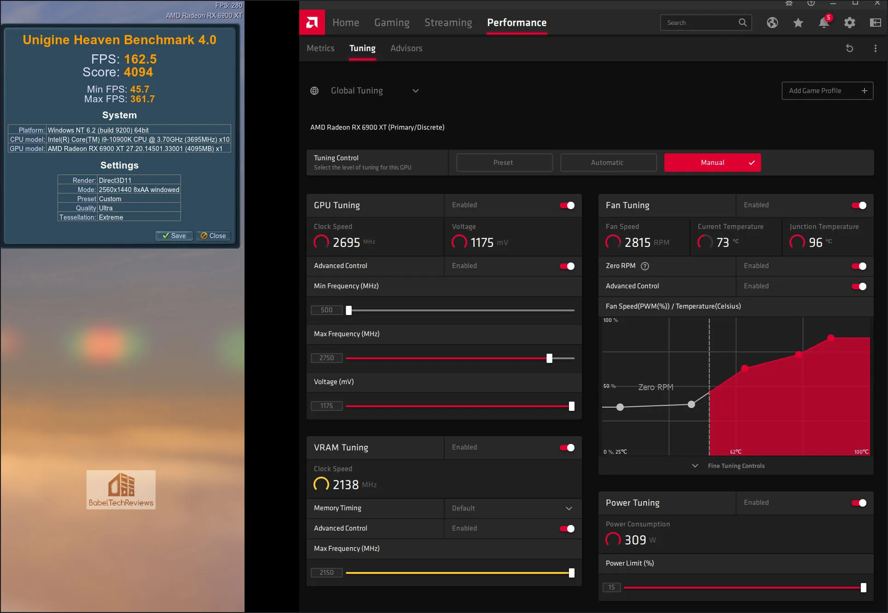Click the help question mark icon in title bar

pos(811,3)
